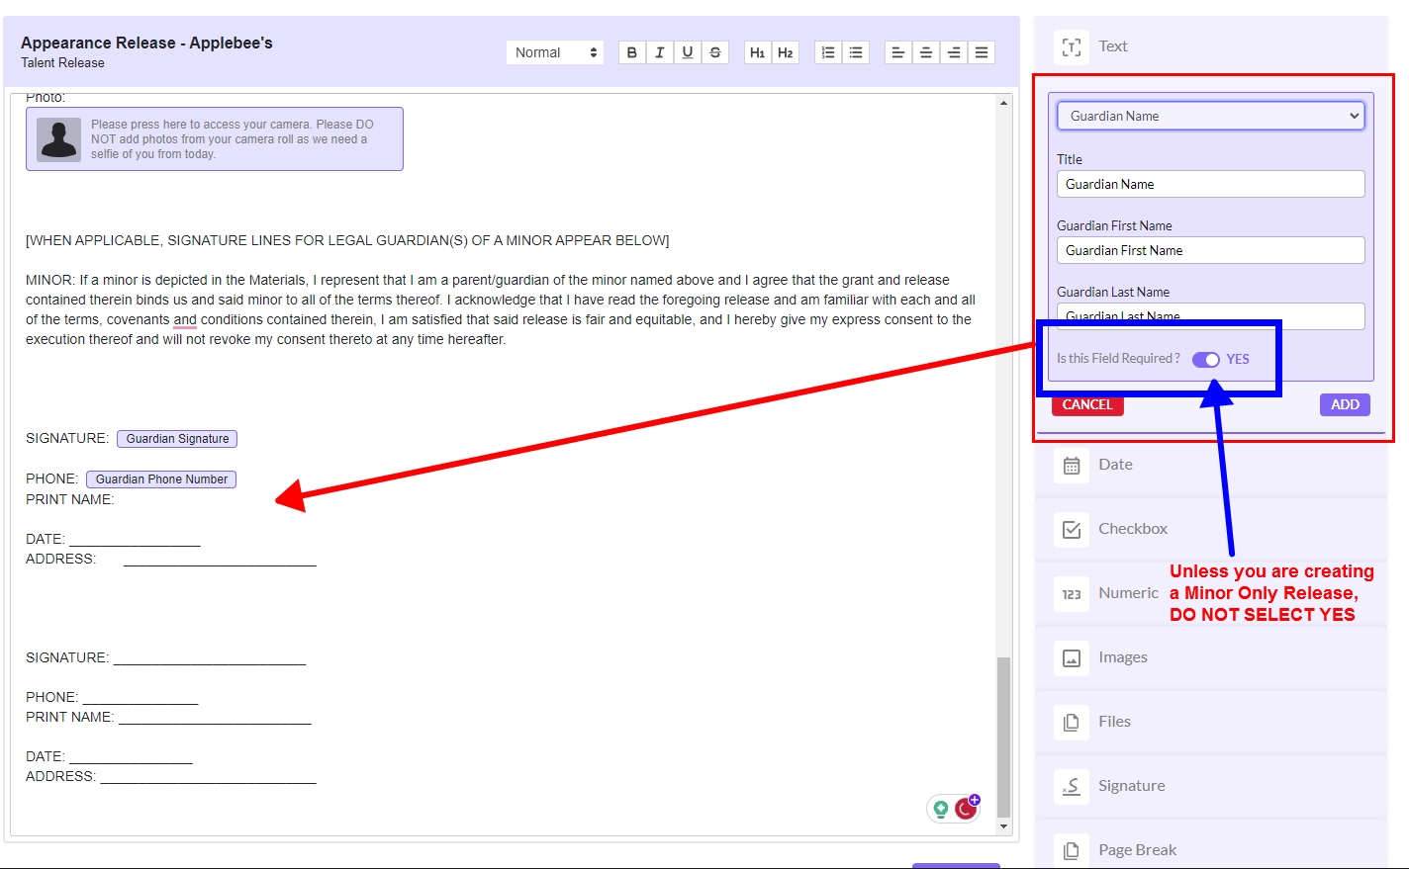Click the ADD button
Screen dimensions: 1409x869
point(1344,404)
